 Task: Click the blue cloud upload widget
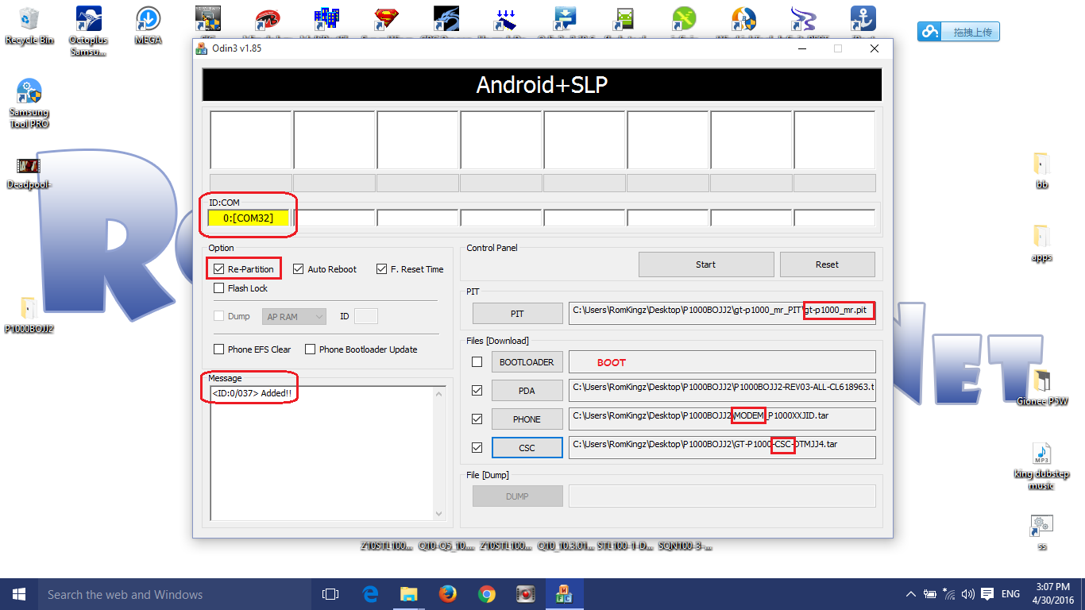(959, 32)
